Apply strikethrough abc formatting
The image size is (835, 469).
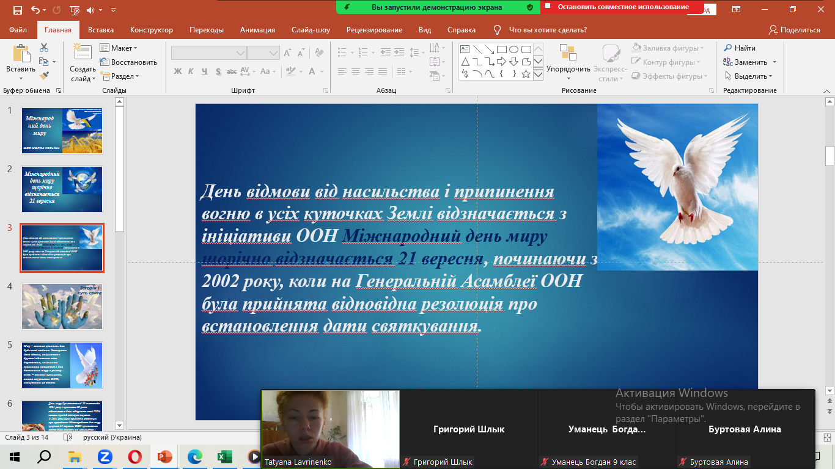[x=233, y=71]
